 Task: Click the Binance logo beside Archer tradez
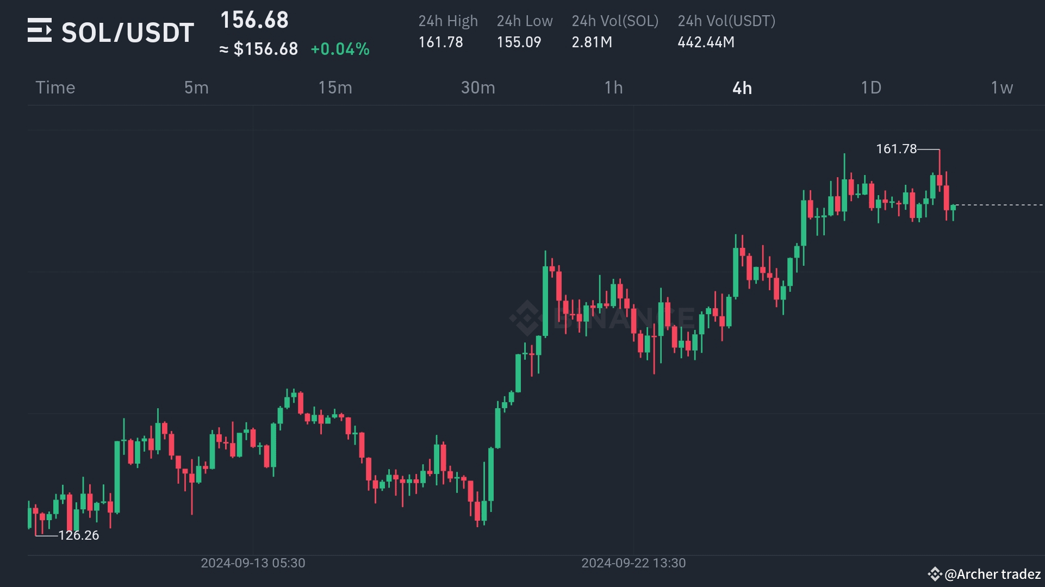935,574
